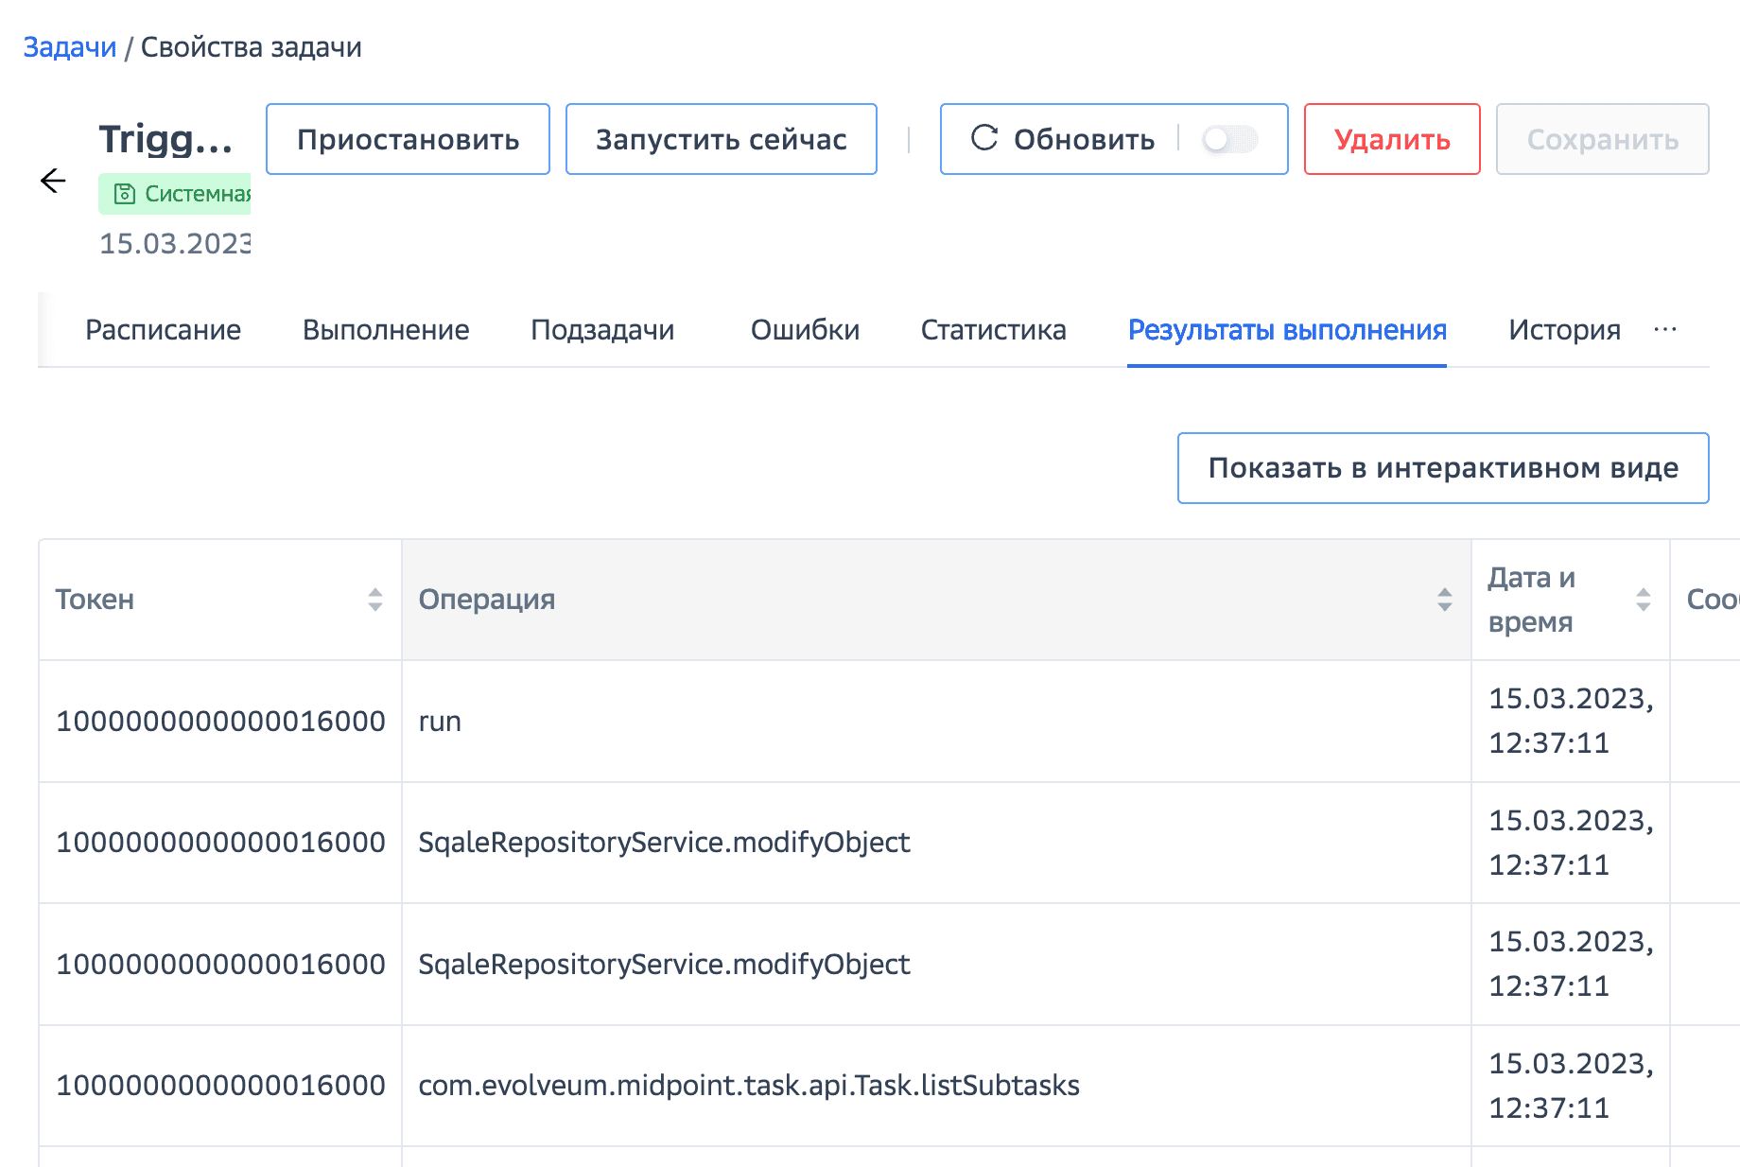This screenshot has height=1167, width=1740.
Task: Sort table by Токен column
Action: (x=375, y=600)
